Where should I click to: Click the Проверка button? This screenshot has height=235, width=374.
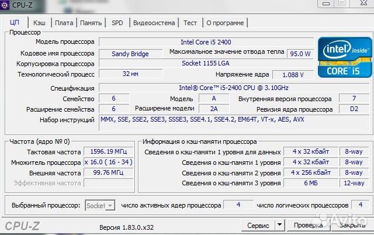coord(309,225)
